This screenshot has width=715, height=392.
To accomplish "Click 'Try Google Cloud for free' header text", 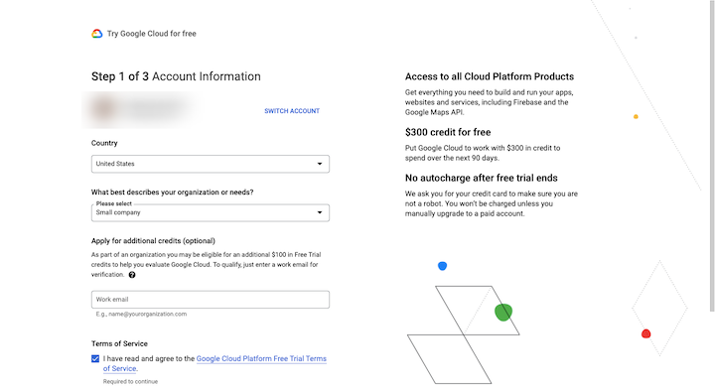I will point(151,34).
